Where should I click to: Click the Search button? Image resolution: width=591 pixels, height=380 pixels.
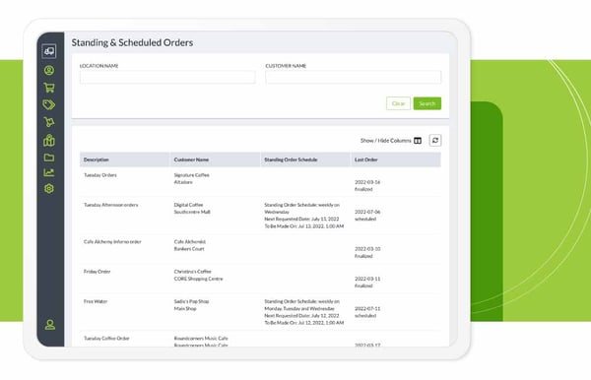(427, 103)
